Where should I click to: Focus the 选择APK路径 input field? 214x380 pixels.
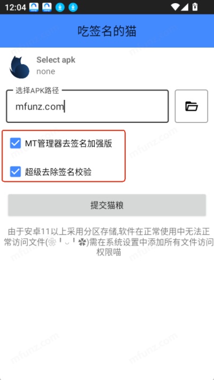(87, 106)
